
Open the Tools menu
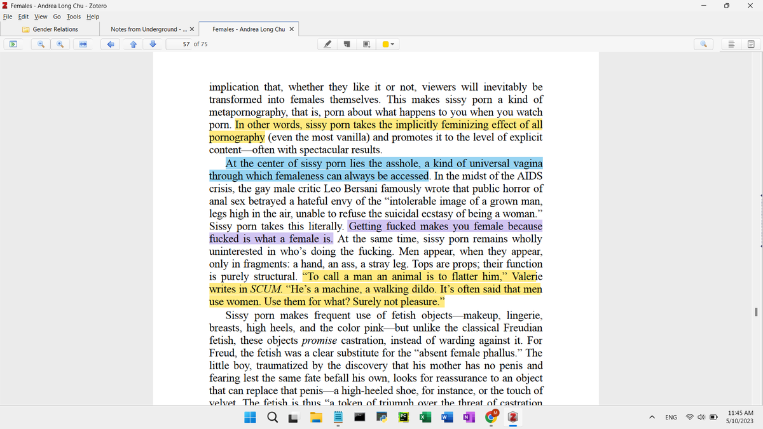[74, 17]
